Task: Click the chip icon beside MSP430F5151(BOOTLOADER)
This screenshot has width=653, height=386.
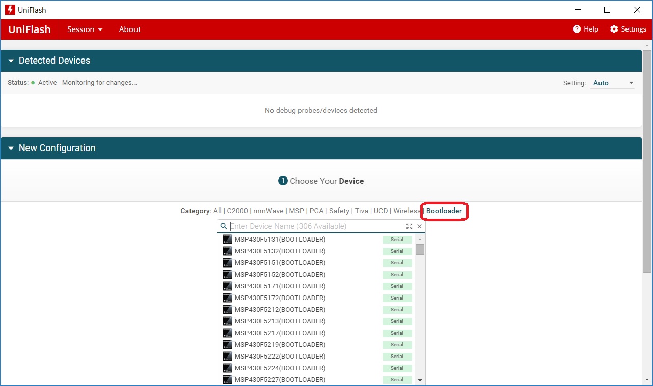Action: (x=227, y=263)
